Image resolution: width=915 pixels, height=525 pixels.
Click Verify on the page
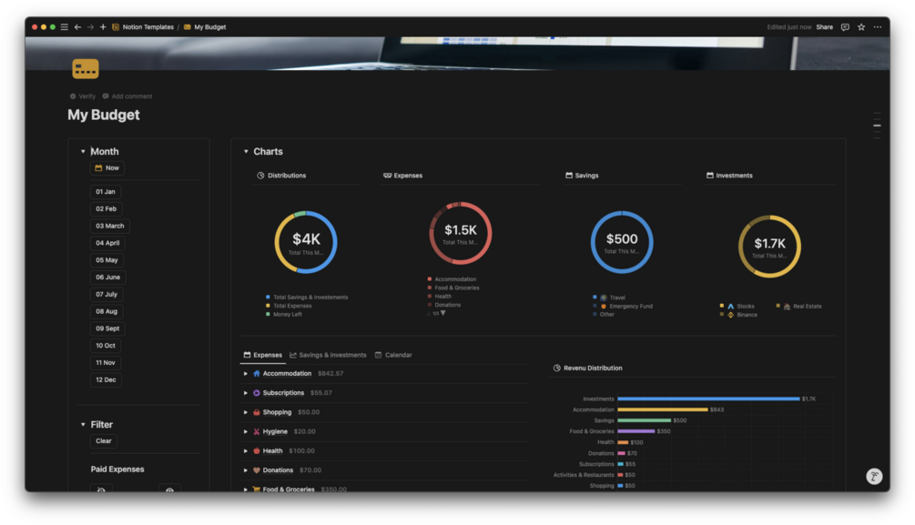click(82, 96)
